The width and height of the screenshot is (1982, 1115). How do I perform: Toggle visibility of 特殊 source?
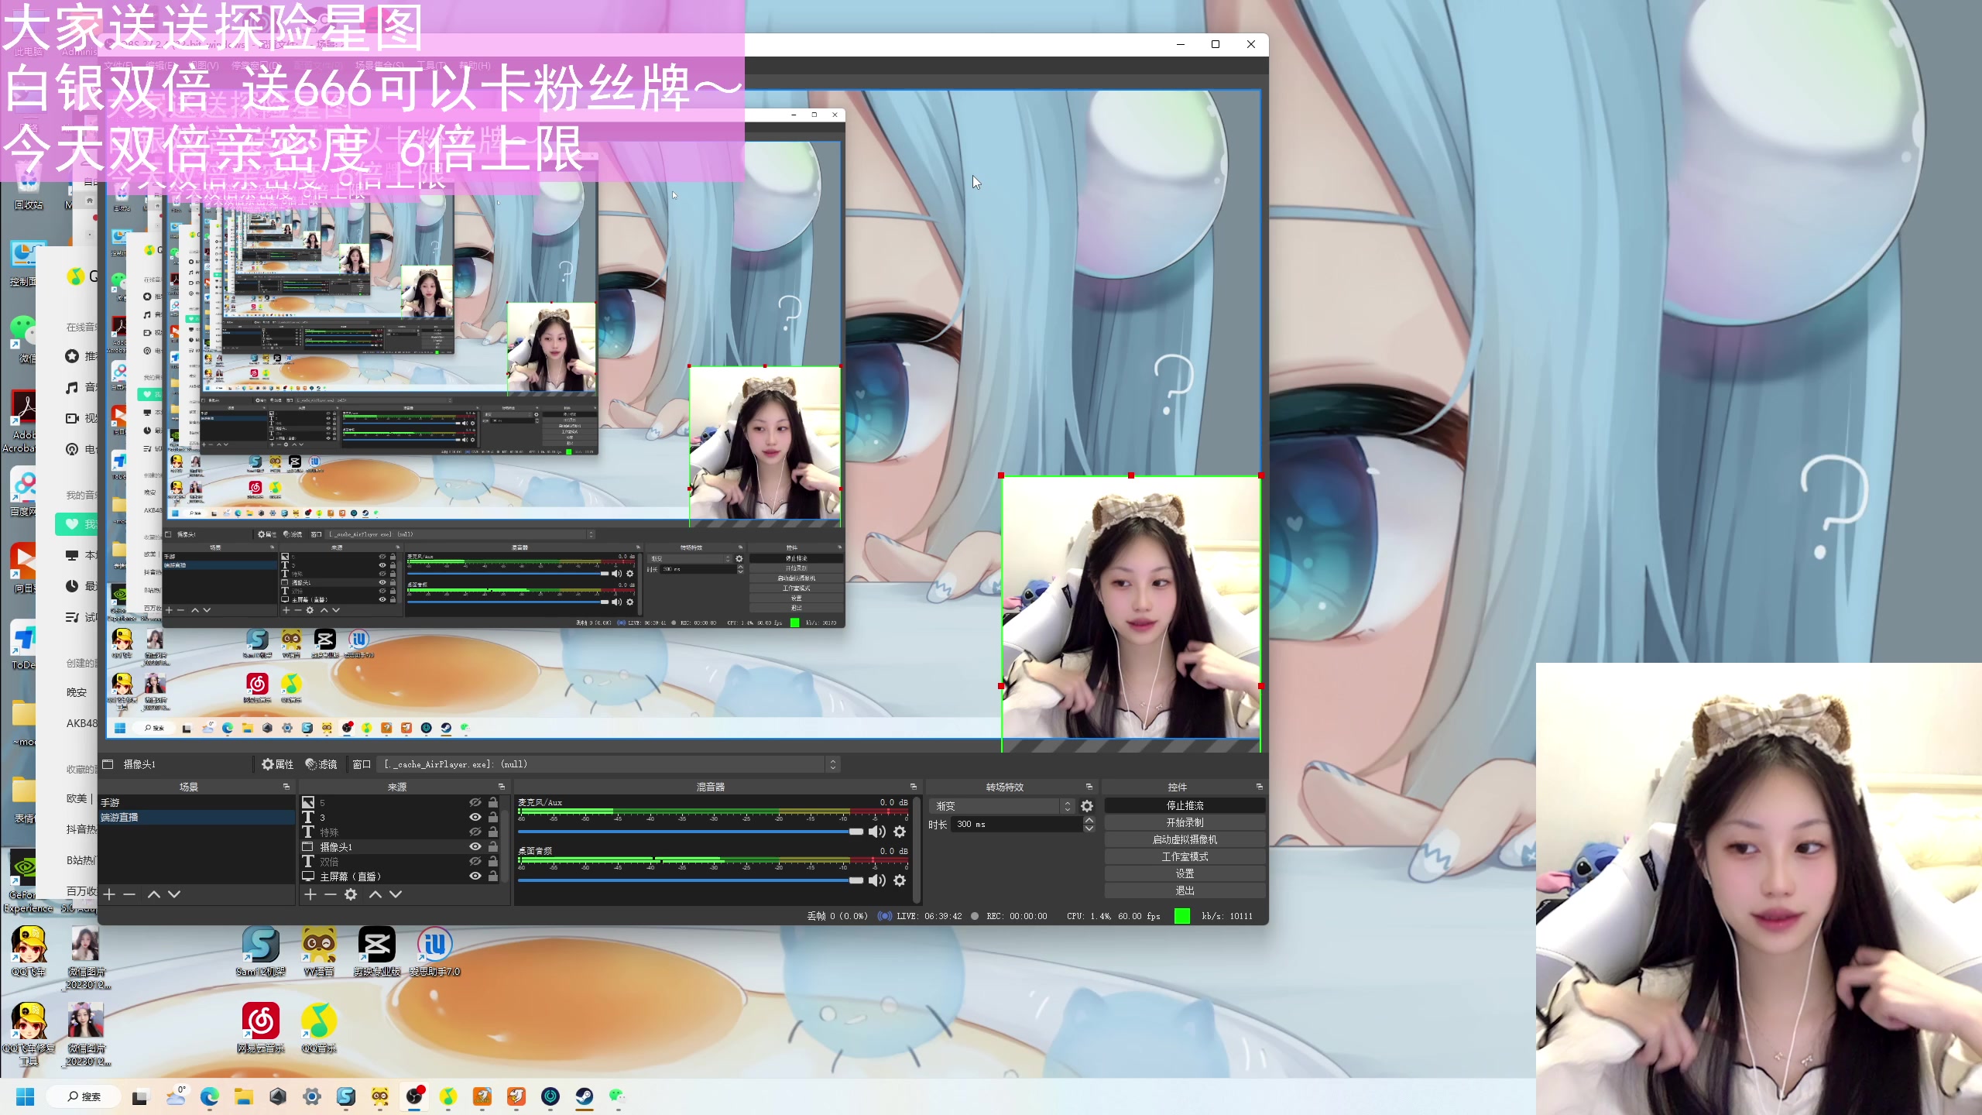coord(475,832)
